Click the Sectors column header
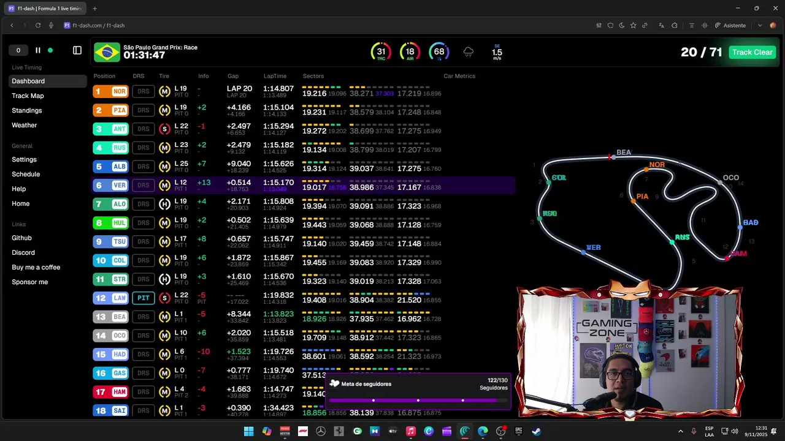This screenshot has width=785, height=441. click(313, 76)
